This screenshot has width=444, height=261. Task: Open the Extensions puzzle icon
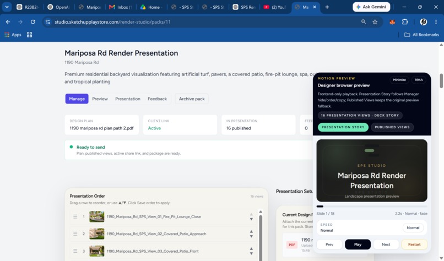(x=405, y=22)
